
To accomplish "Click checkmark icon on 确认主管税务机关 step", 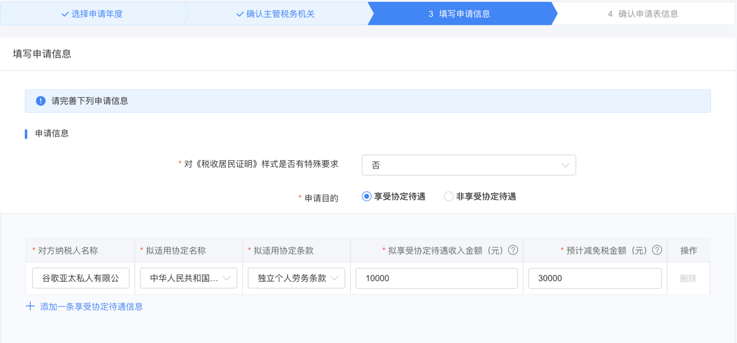I will point(240,14).
